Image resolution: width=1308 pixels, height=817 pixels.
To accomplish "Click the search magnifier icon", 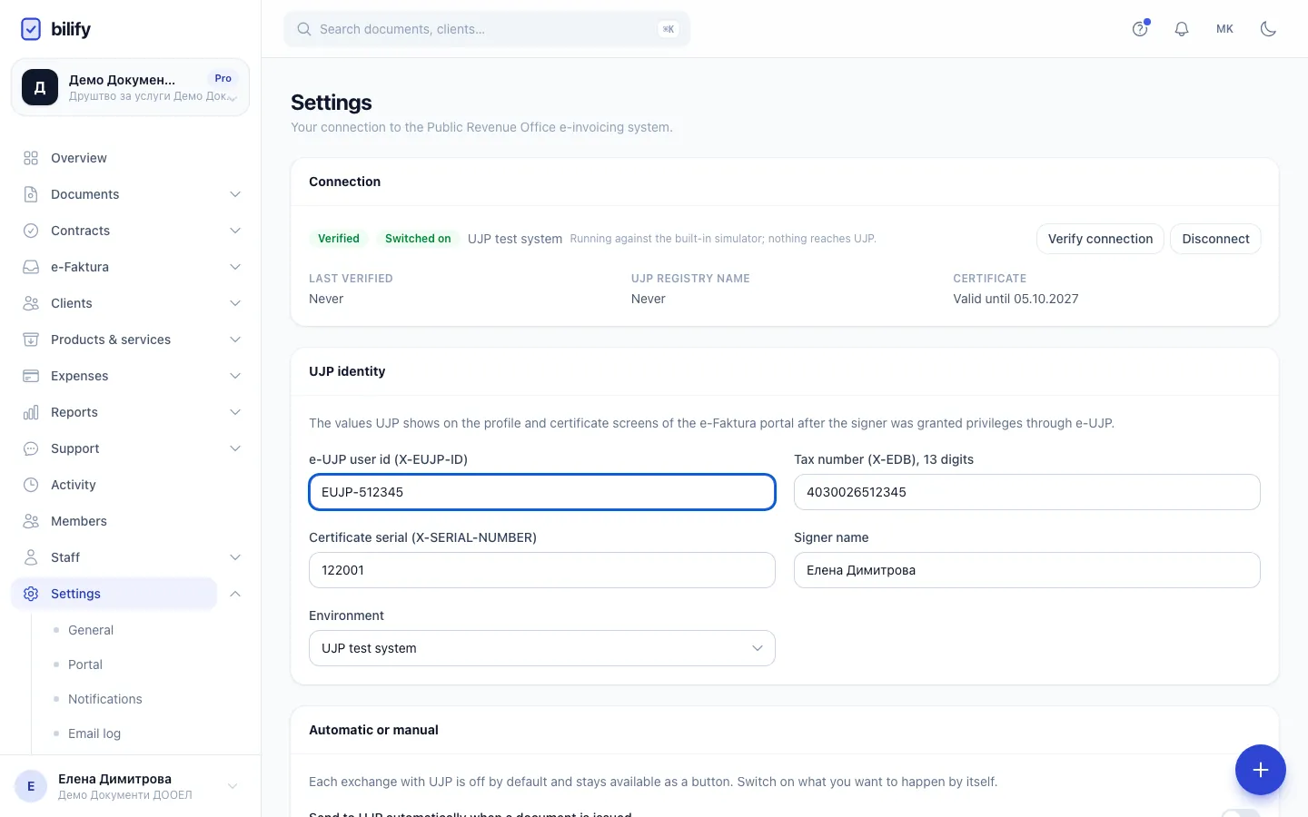I will tap(304, 29).
